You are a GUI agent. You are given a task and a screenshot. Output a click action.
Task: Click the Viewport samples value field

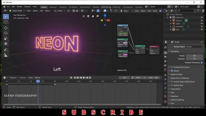194,59
